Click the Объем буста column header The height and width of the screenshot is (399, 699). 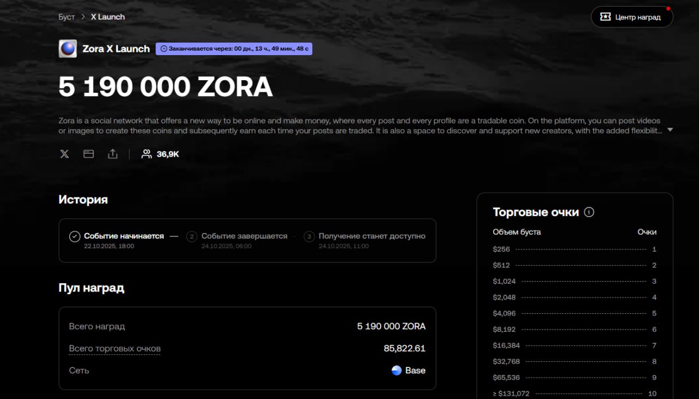(x=517, y=231)
